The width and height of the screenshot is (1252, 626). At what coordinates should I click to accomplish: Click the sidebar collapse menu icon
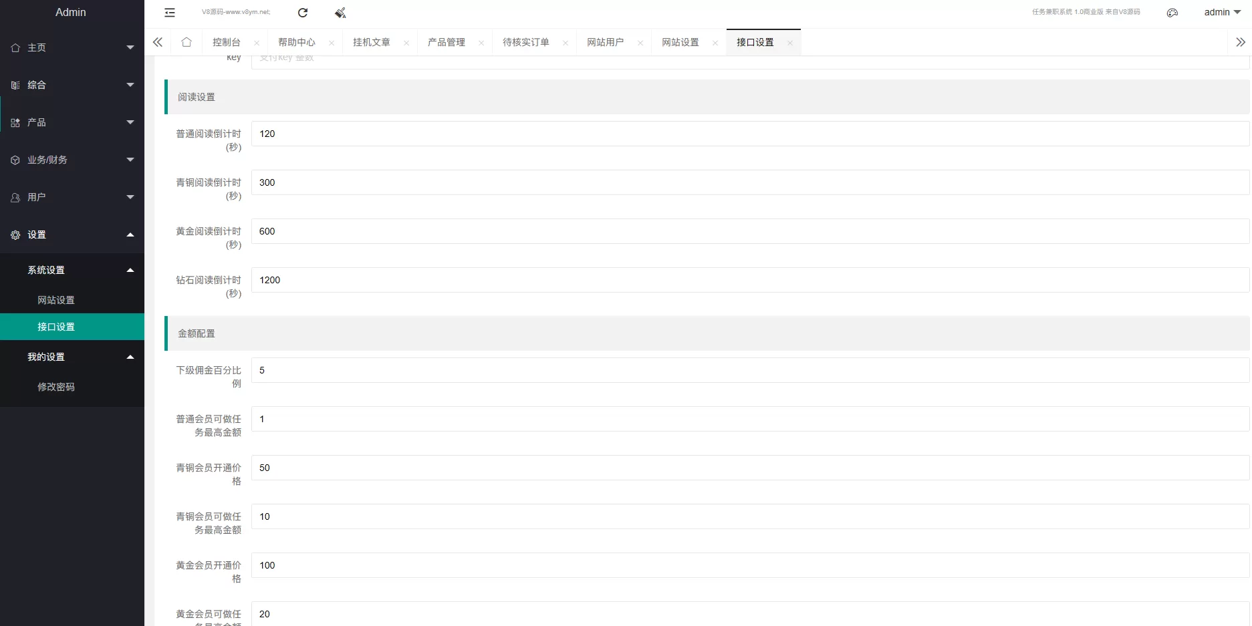coord(170,13)
